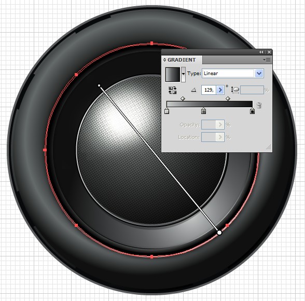The height and width of the screenshot is (301, 305).
Task: Toggle the Gradient panel display cycle arrows
Action: click(x=164, y=60)
